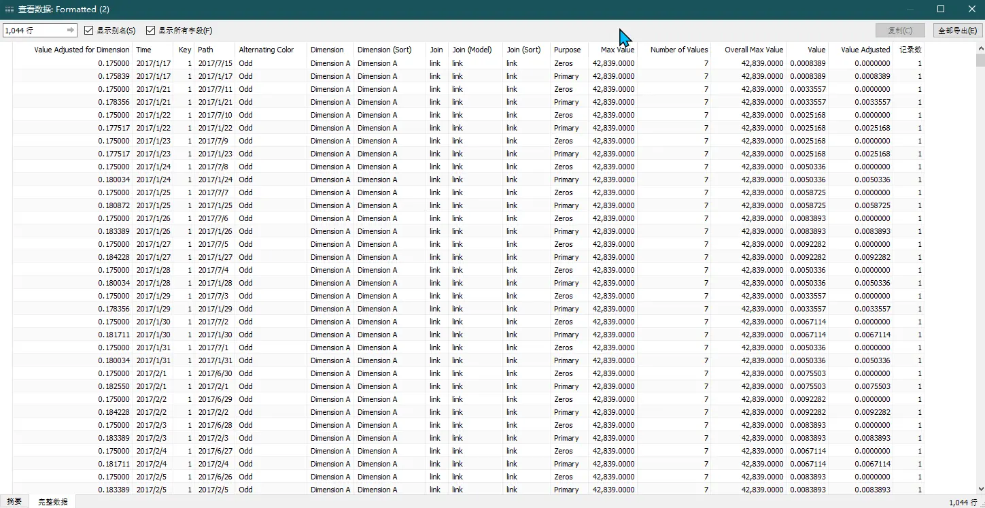This screenshot has height=508, width=985.
Task: Select the path cell 2017/7/11
Action: 215,89
